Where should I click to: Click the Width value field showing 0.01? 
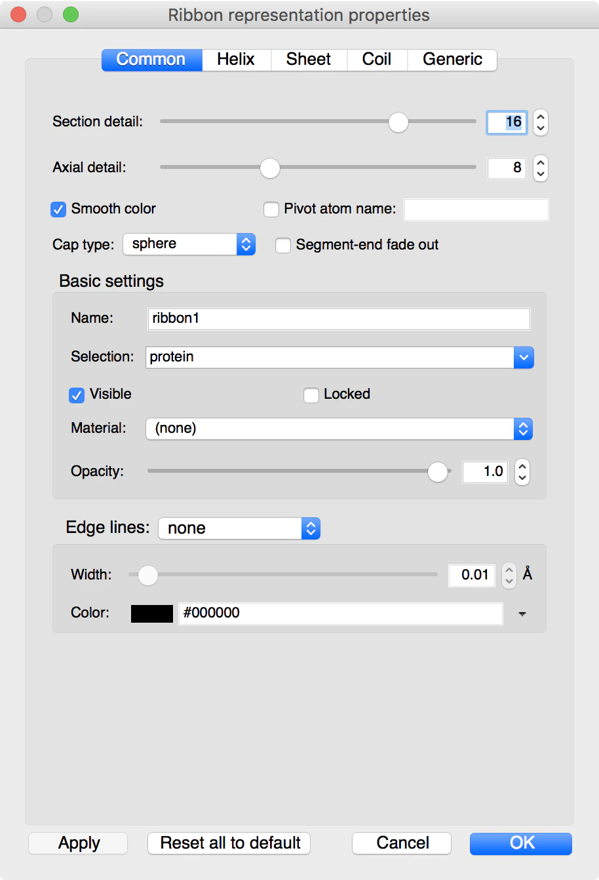pos(472,576)
